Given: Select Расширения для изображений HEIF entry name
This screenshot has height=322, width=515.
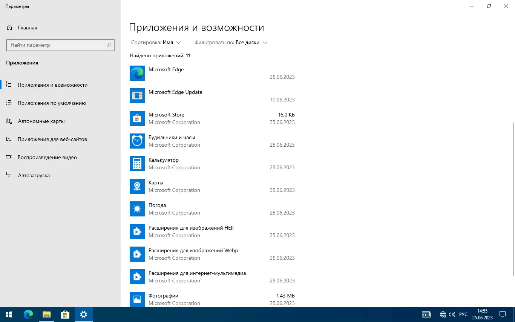Looking at the screenshot, I should coord(192,228).
